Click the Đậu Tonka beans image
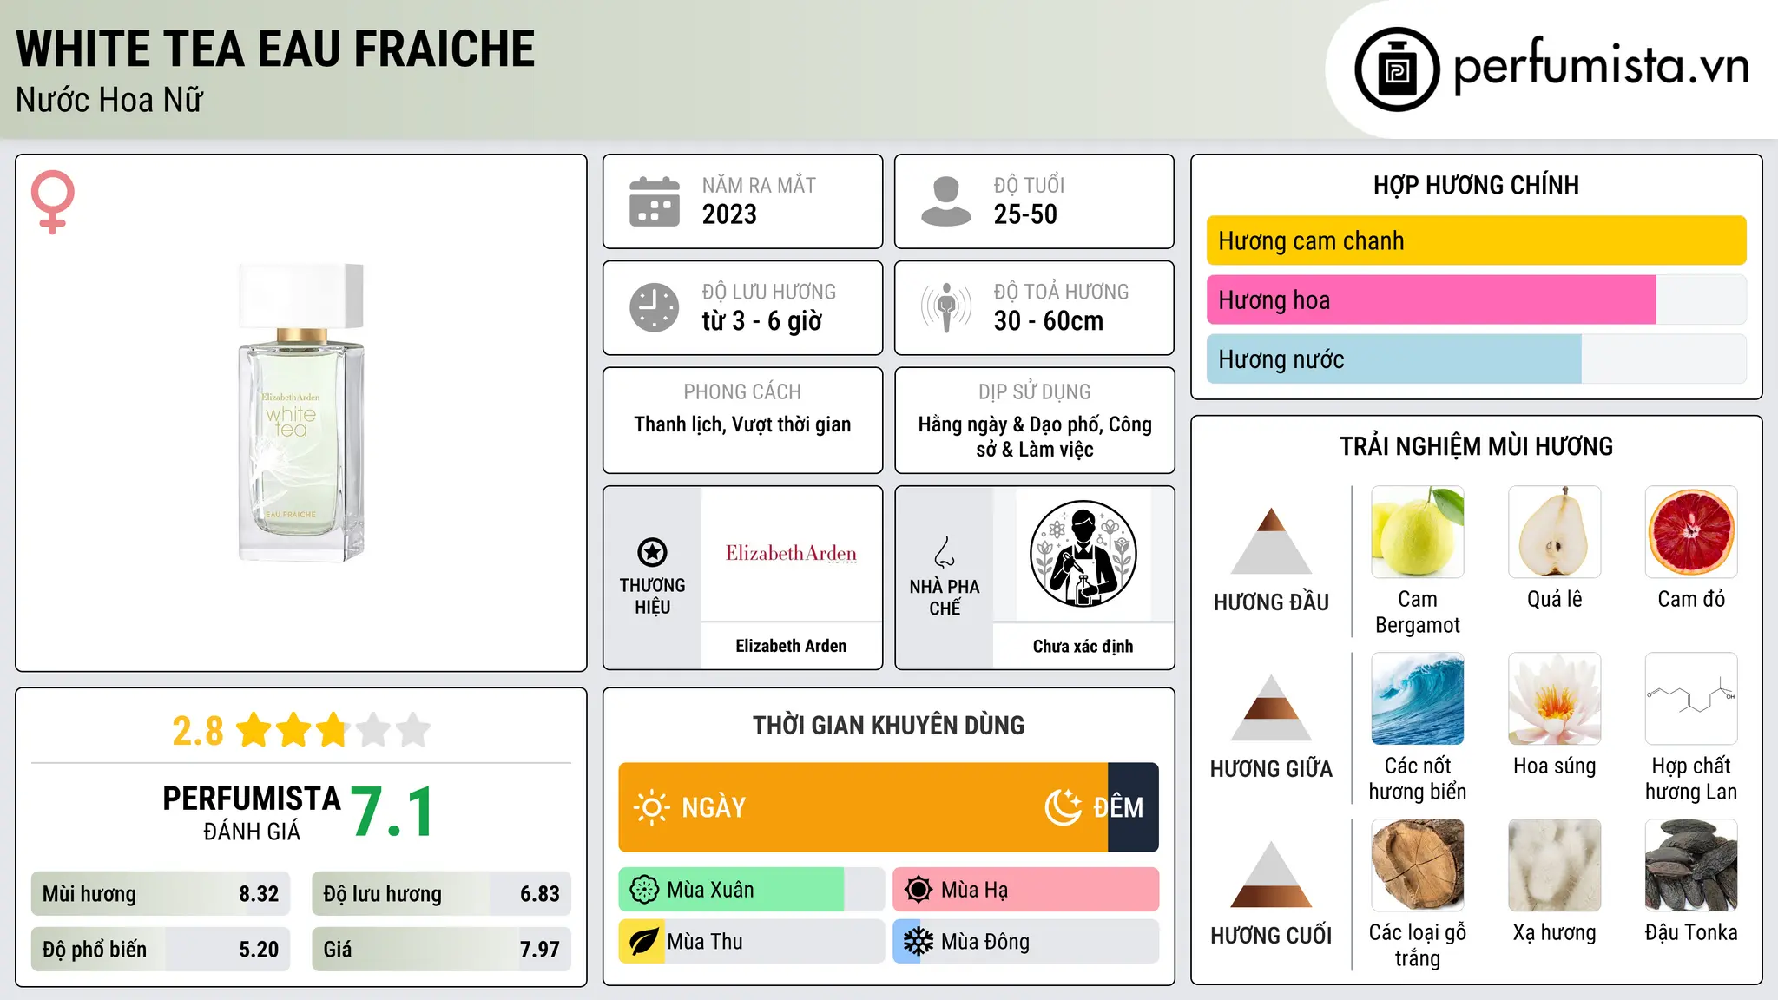1778x1000 pixels. (1691, 865)
